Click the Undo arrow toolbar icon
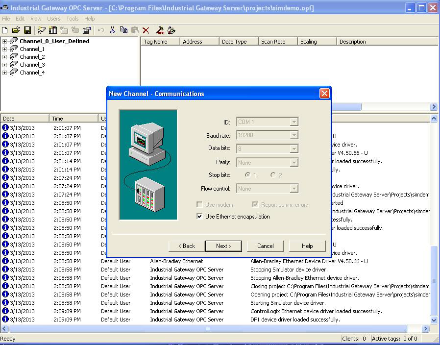This screenshot has height=345, width=440. tap(101, 30)
